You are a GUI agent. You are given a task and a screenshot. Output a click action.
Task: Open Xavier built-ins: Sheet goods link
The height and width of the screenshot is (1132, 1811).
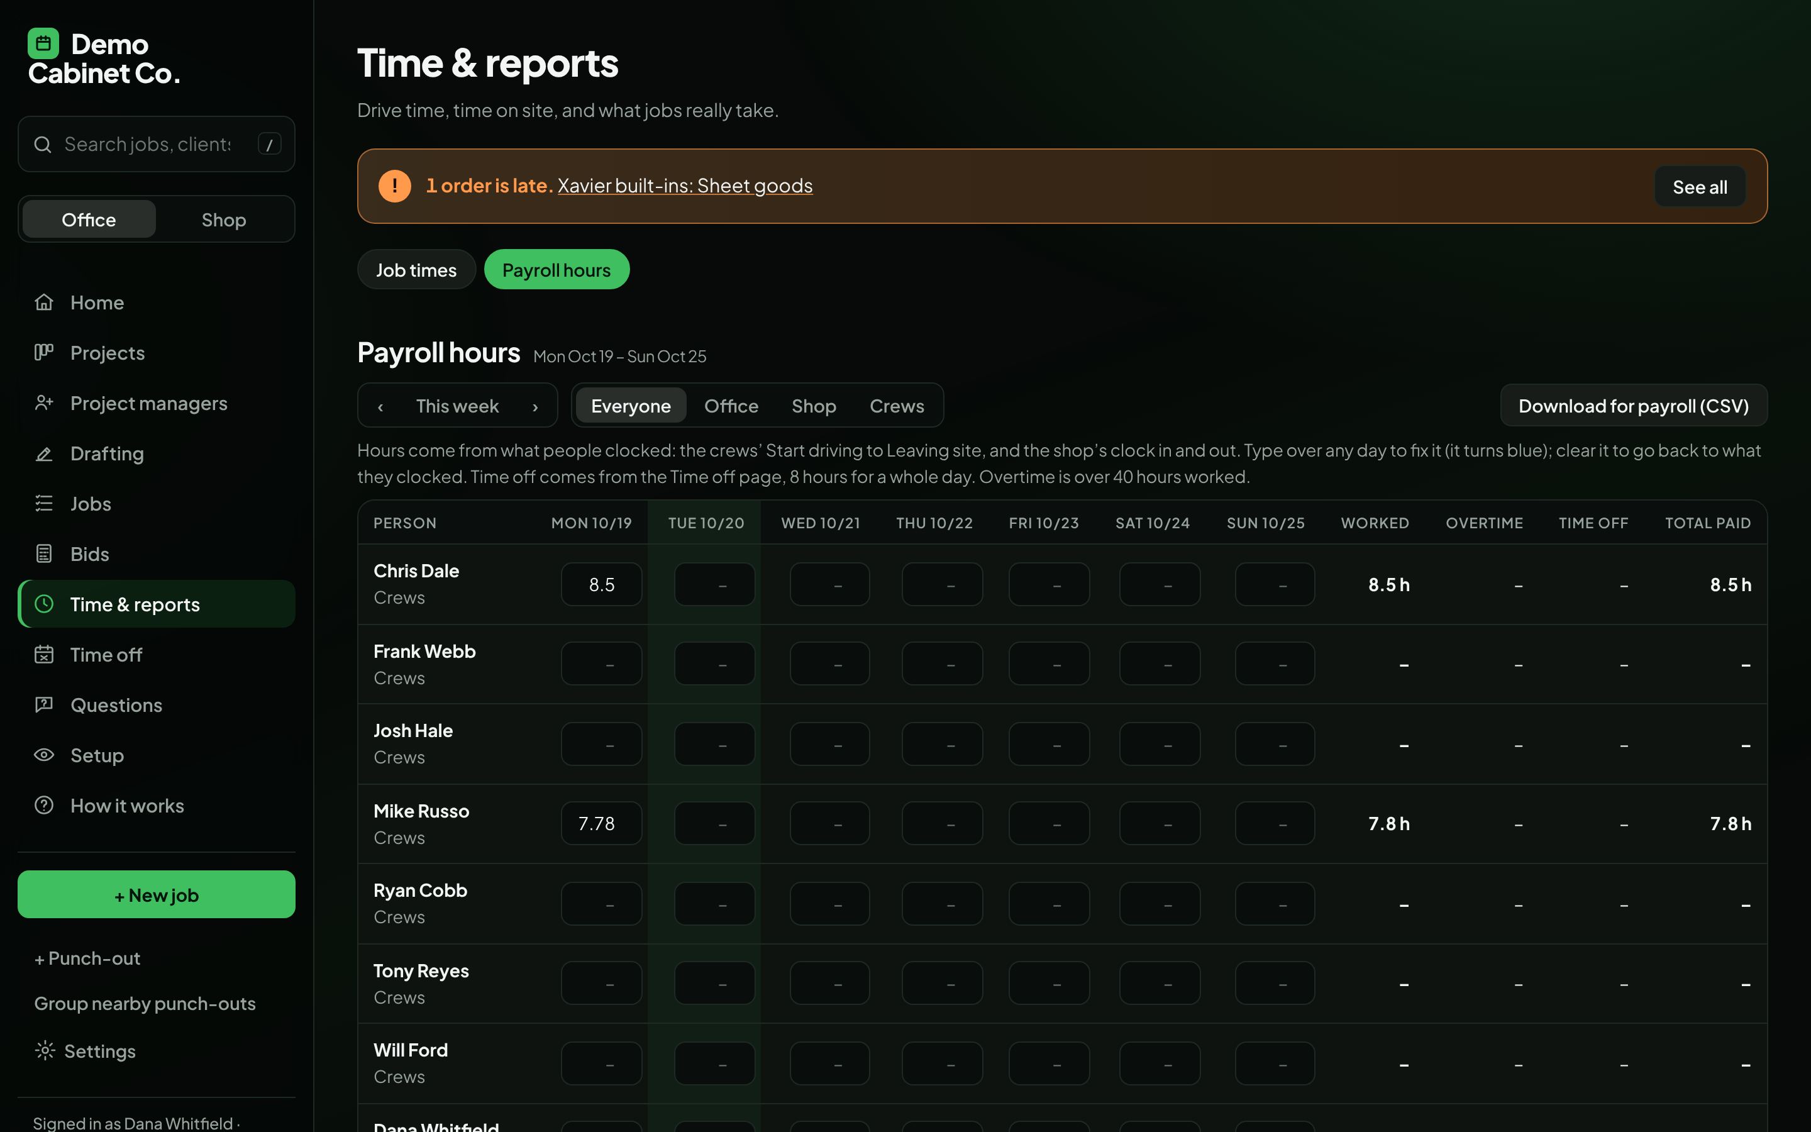coord(685,186)
